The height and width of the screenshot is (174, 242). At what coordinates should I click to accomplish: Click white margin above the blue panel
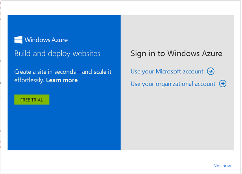pyautogui.click(x=63, y=8)
